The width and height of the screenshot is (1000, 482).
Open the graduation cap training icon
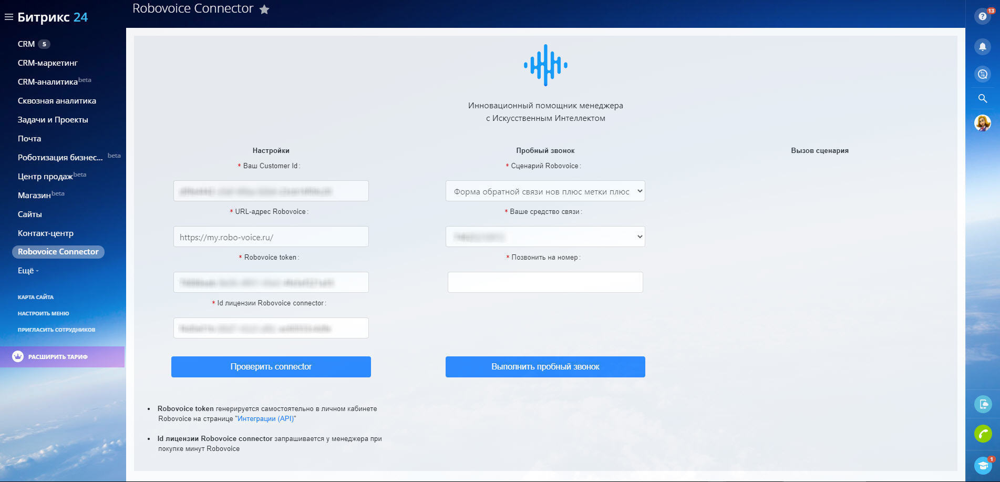(x=983, y=466)
